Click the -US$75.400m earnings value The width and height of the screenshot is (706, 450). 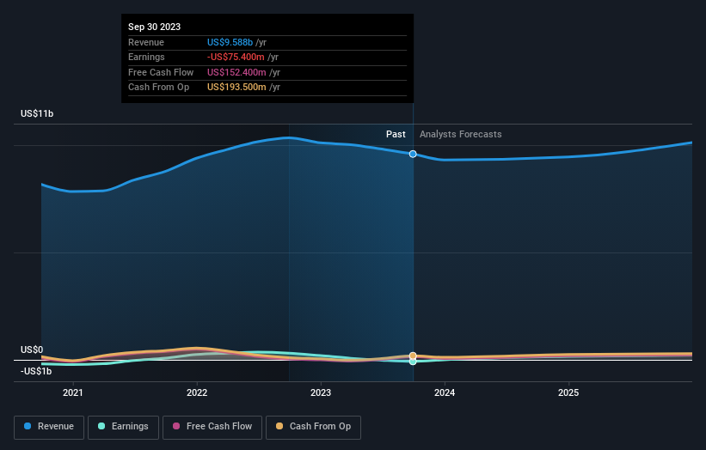236,57
